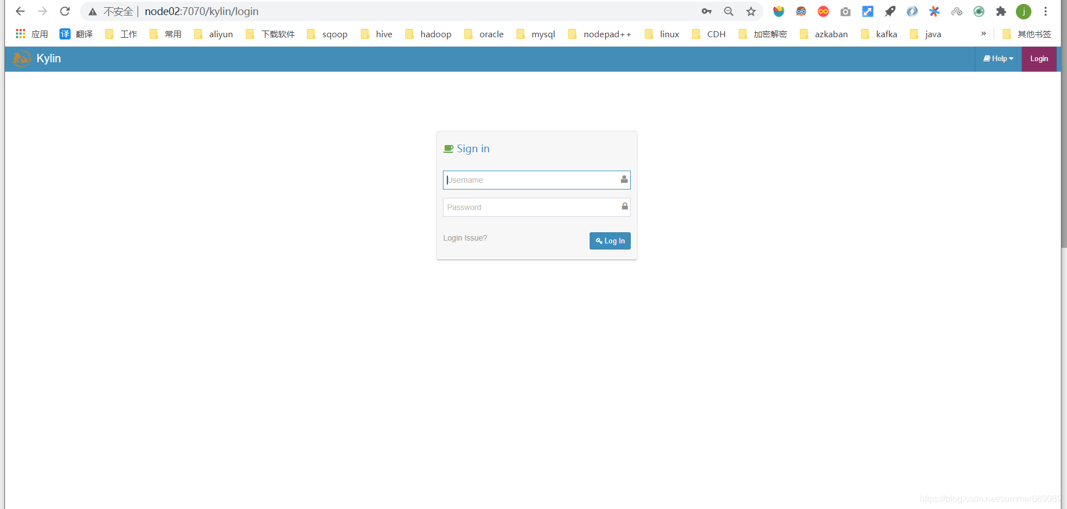Open the 其他书签 folder
The height and width of the screenshot is (509, 1067).
(x=1026, y=34)
